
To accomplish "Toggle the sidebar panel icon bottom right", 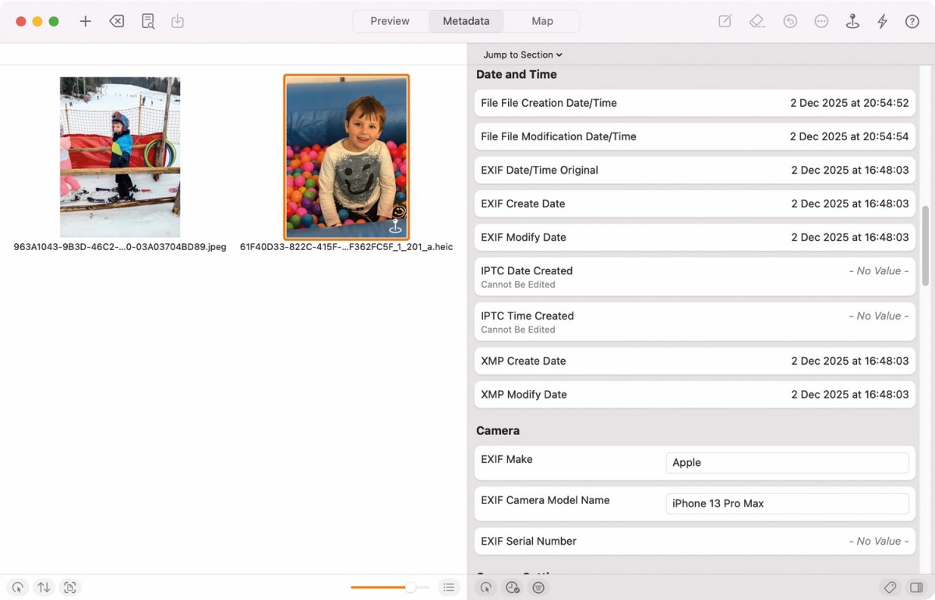I will pos(916,588).
